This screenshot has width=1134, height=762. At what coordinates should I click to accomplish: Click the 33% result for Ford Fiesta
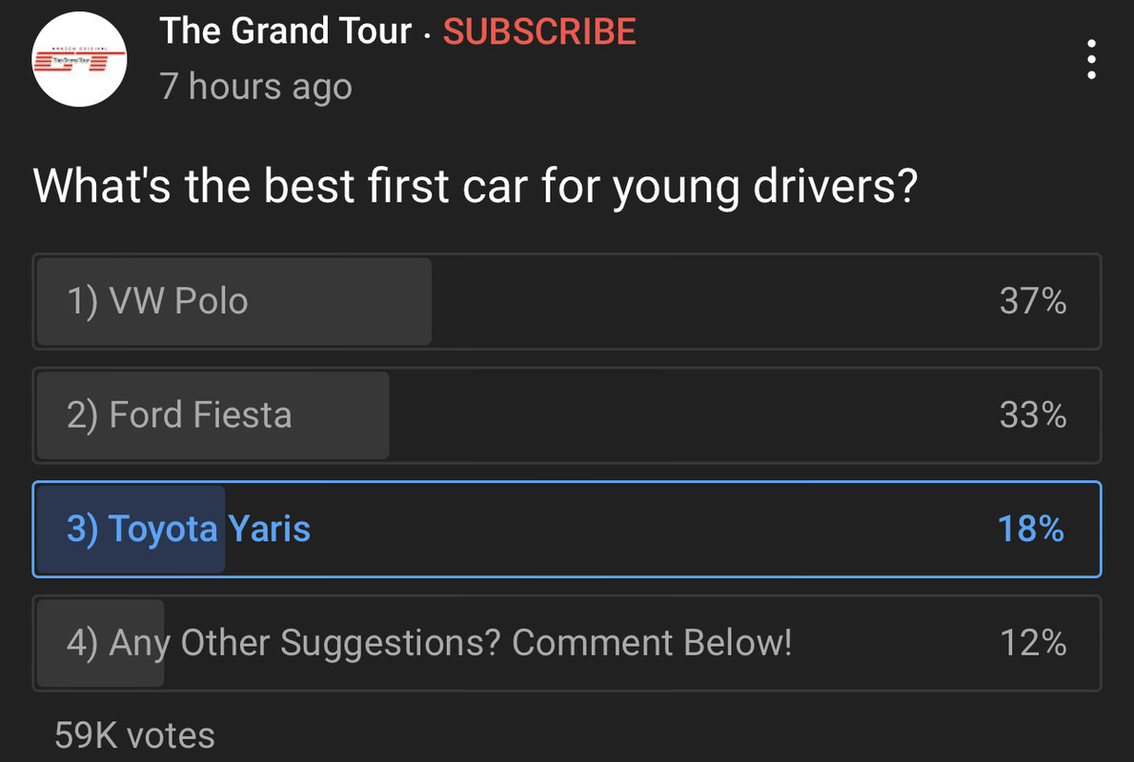pos(1033,415)
